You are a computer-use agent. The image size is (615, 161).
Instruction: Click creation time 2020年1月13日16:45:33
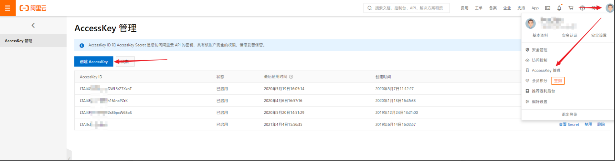pos(395,101)
